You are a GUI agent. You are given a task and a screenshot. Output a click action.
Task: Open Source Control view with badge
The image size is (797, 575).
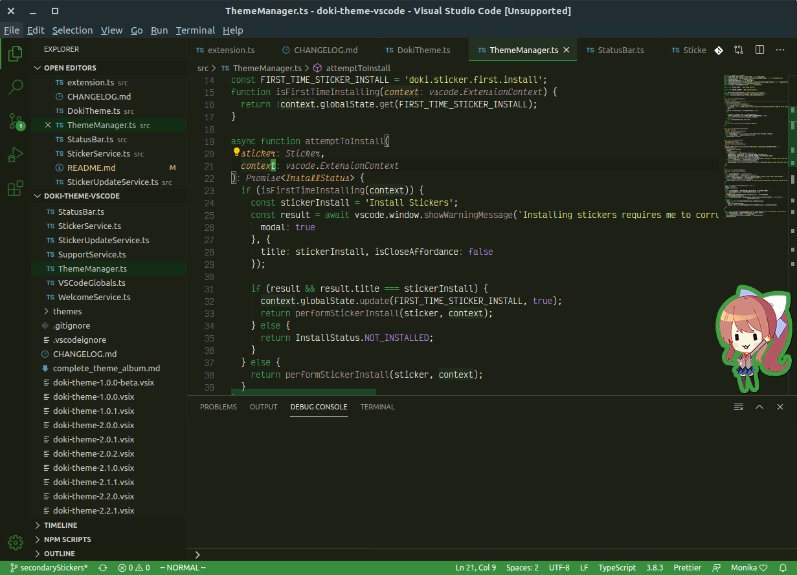16,121
